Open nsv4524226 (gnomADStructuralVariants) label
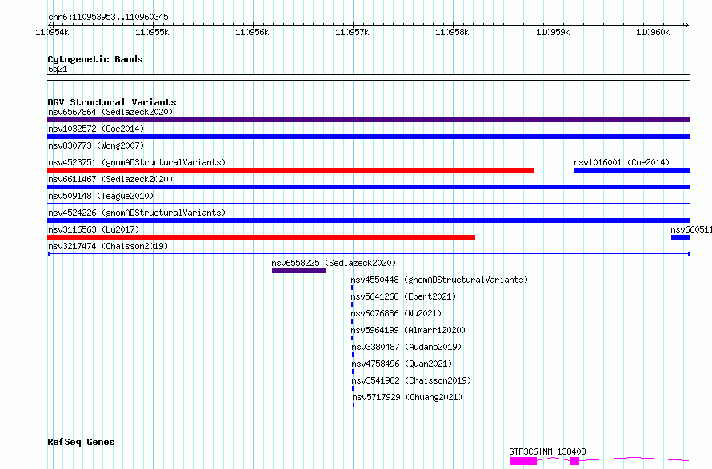712x469 pixels. 137,213
